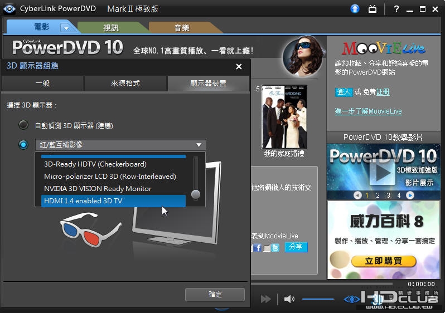The width and height of the screenshot is (445, 313).
Task: Click the playback seek bar
Action: tap(322, 283)
